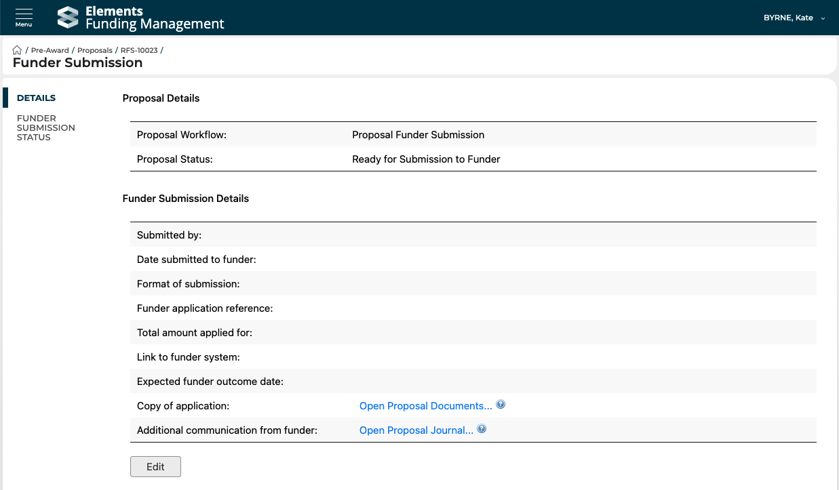Expand the BYRNE, Kate user dropdown arrow
This screenshot has height=490, width=839.
pos(823,18)
